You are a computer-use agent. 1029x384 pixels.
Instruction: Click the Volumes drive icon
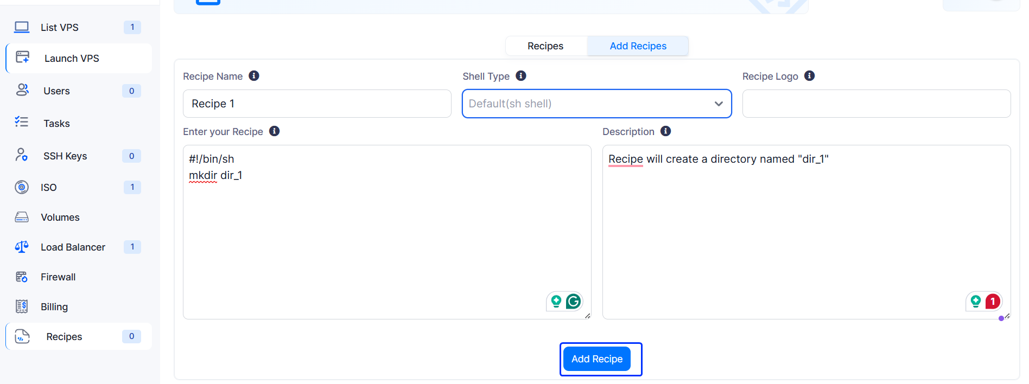point(22,217)
